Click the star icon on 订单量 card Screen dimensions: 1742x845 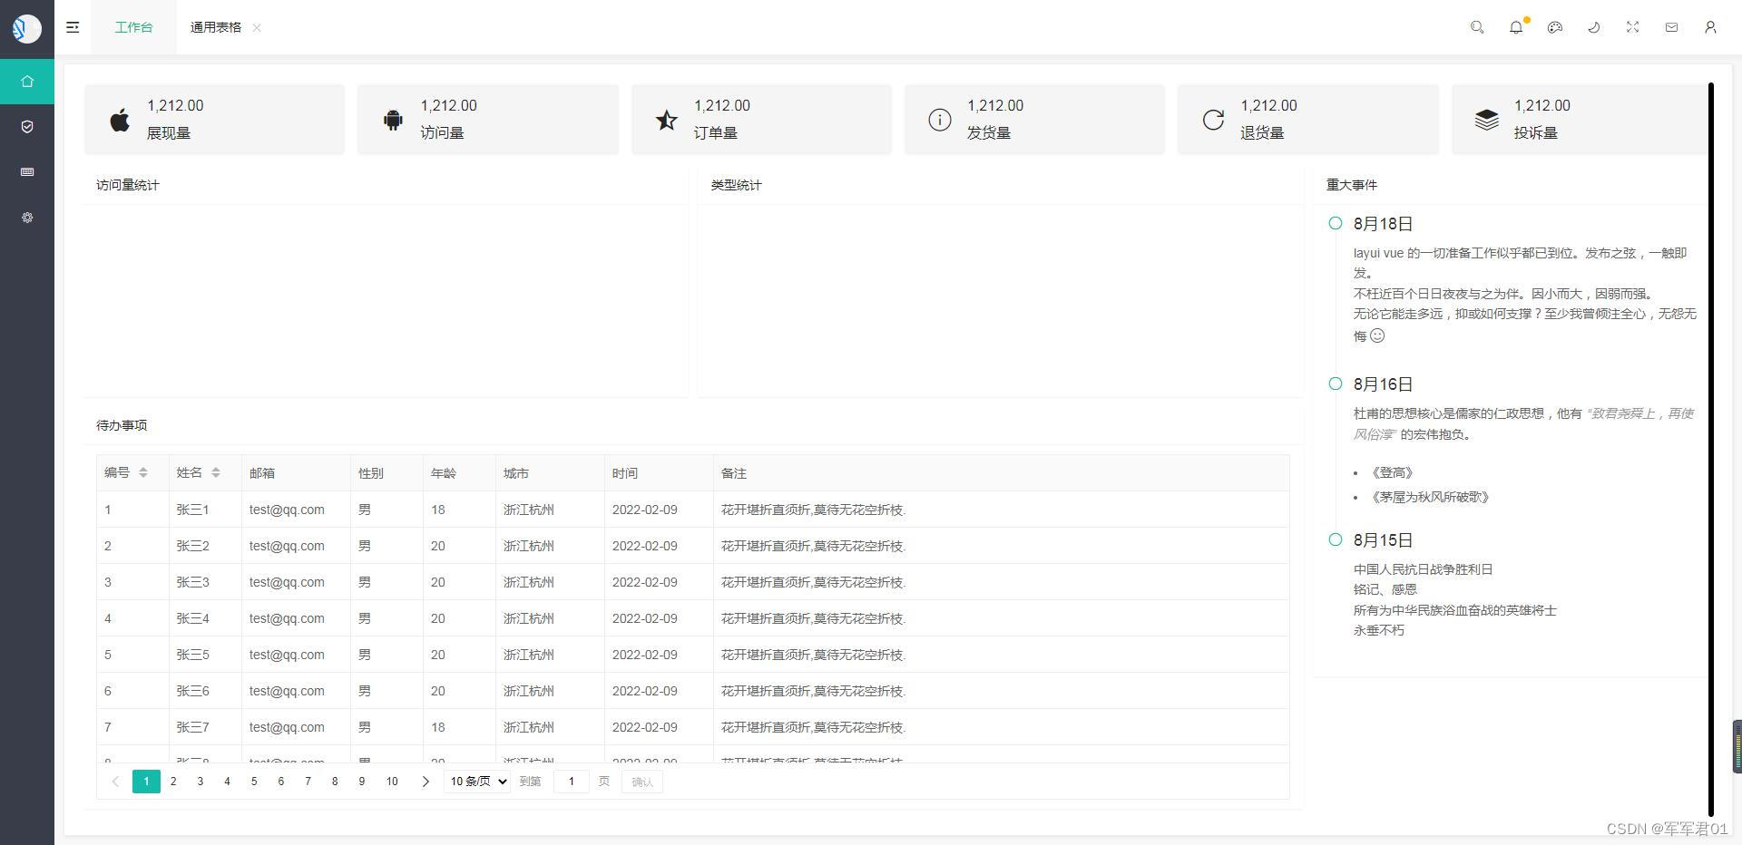pos(667,120)
